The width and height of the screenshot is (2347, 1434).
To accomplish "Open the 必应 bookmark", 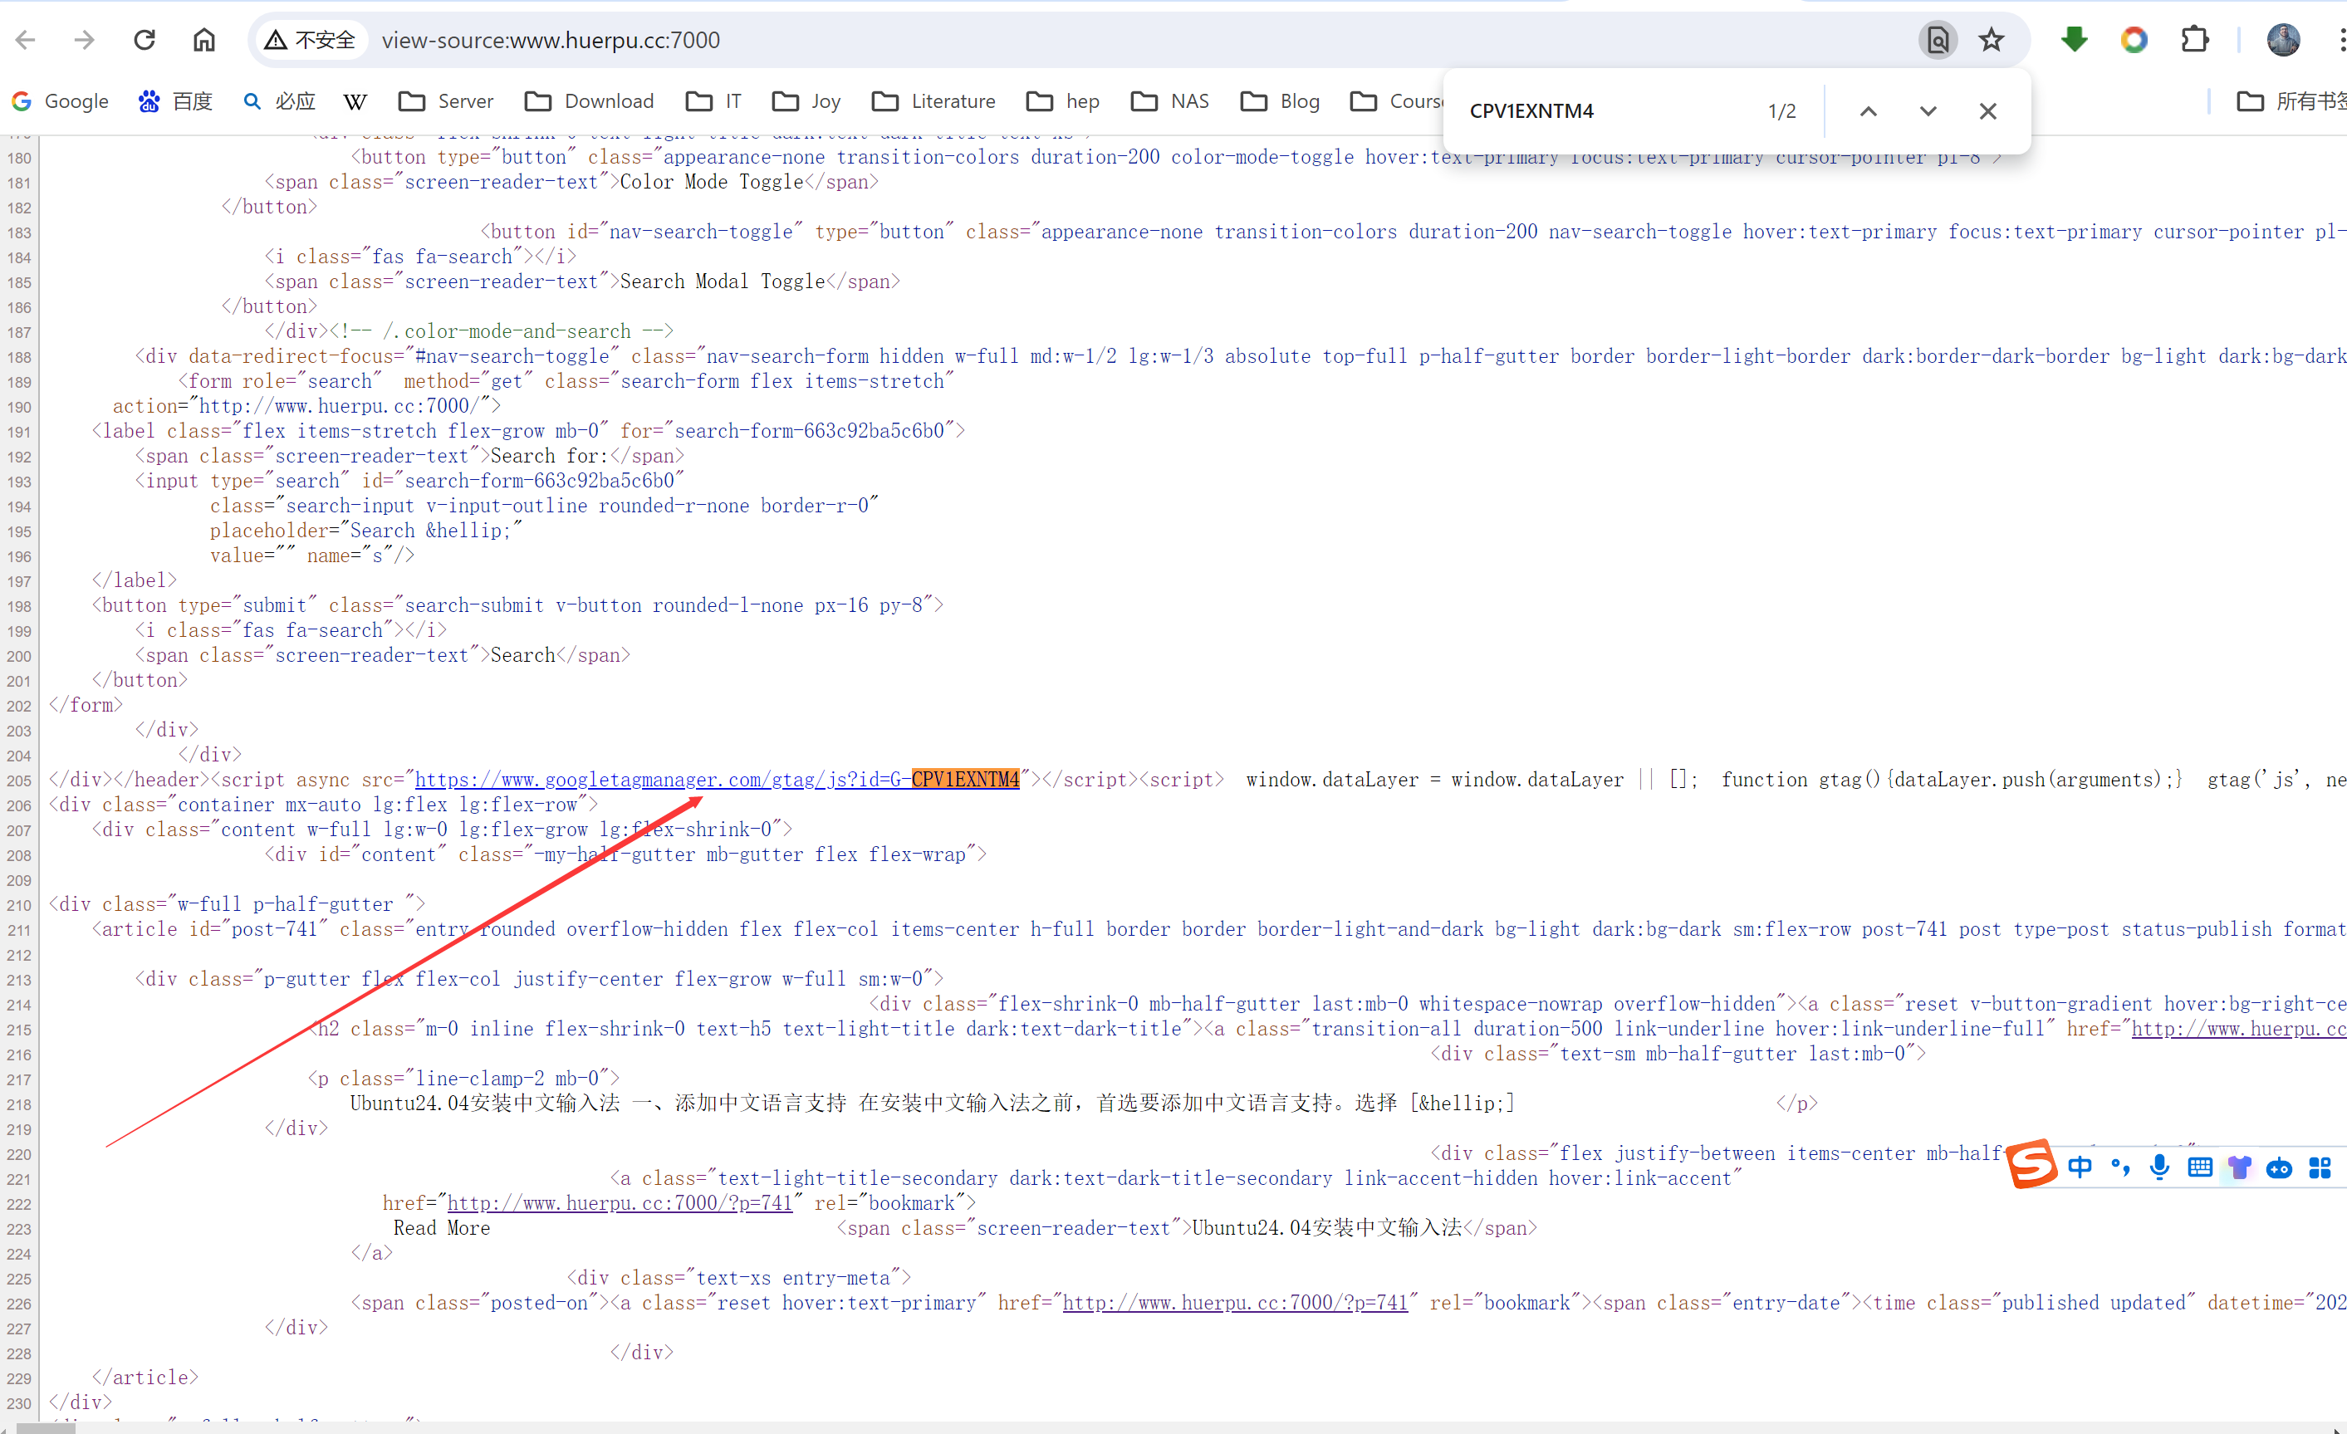I will coord(279,101).
